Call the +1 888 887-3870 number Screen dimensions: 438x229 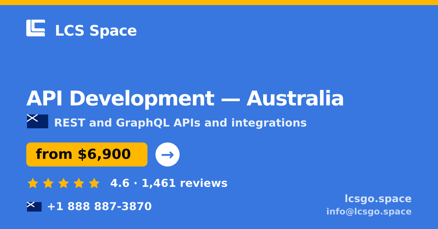pyautogui.click(x=99, y=206)
